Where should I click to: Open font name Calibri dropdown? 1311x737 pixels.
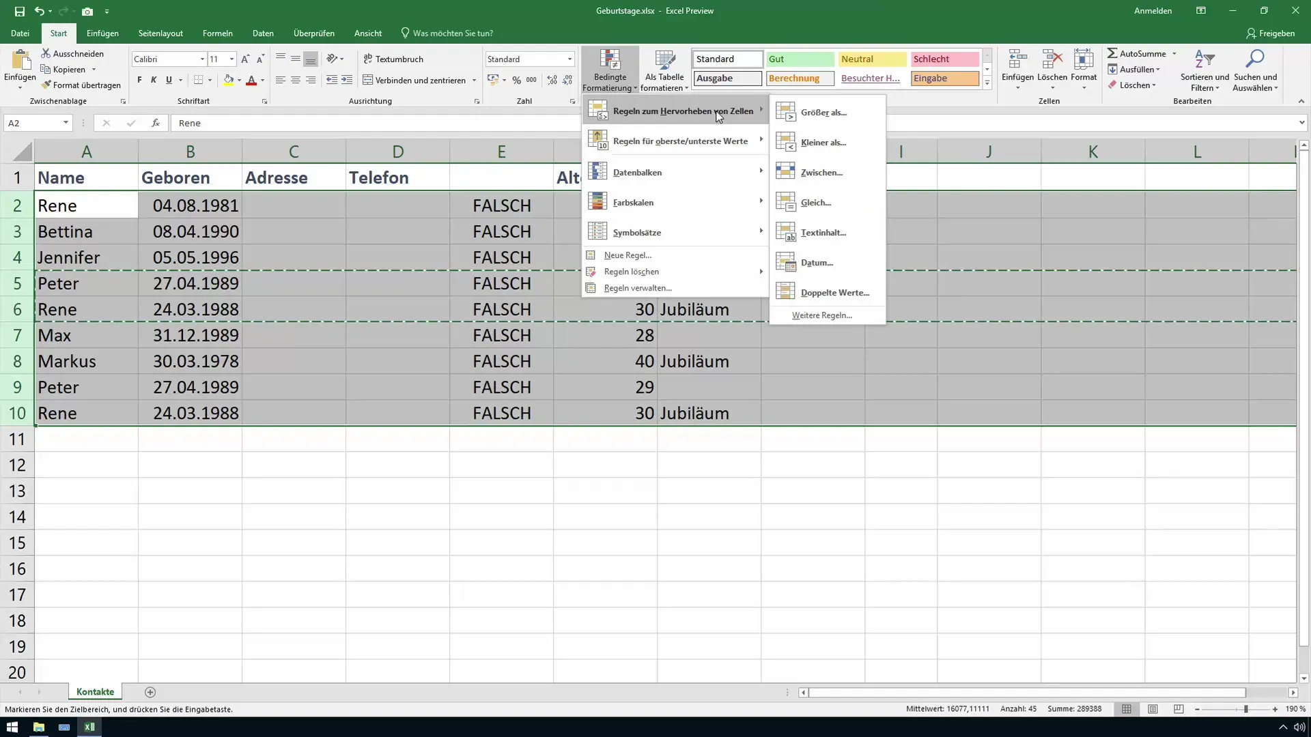(202, 59)
